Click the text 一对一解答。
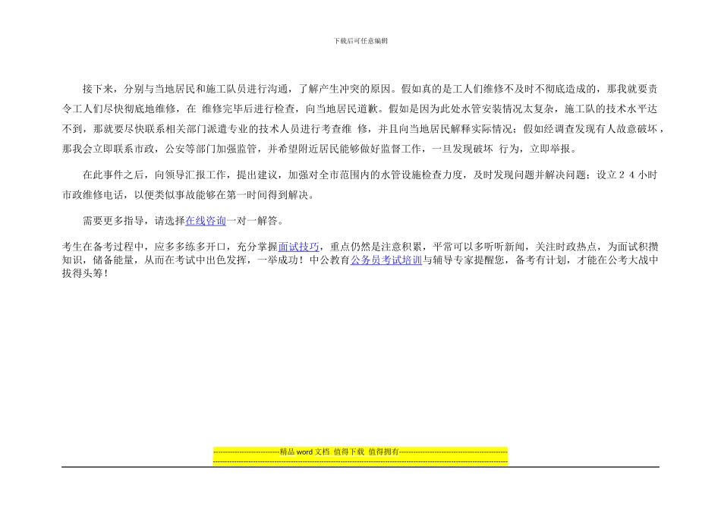The height and width of the screenshot is (510, 721). [x=255, y=221]
